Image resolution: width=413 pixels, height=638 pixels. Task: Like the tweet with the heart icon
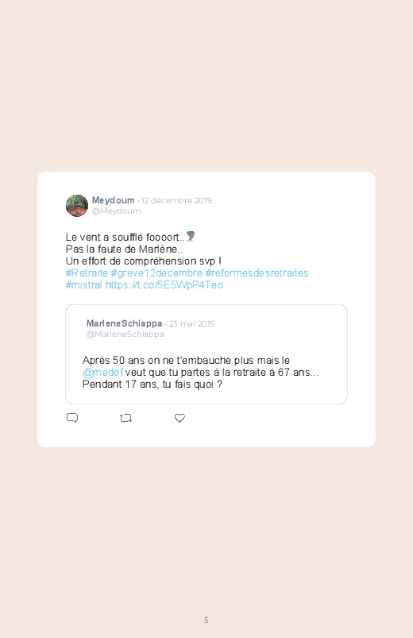click(179, 418)
